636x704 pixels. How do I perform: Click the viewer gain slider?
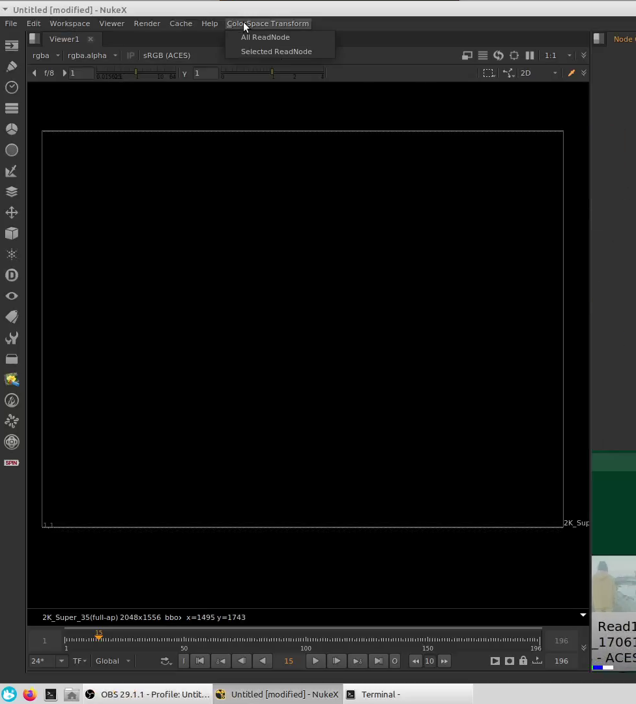tap(136, 73)
